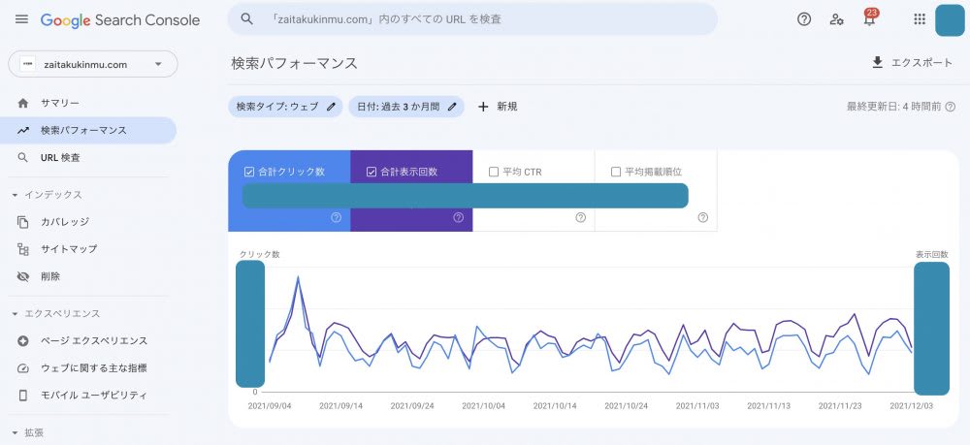Click the 表示回数 axis label

[x=931, y=254]
